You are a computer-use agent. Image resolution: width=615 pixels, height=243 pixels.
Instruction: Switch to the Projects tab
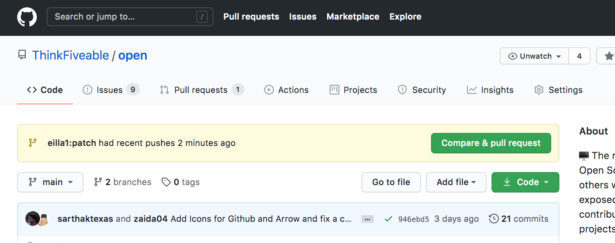click(353, 90)
